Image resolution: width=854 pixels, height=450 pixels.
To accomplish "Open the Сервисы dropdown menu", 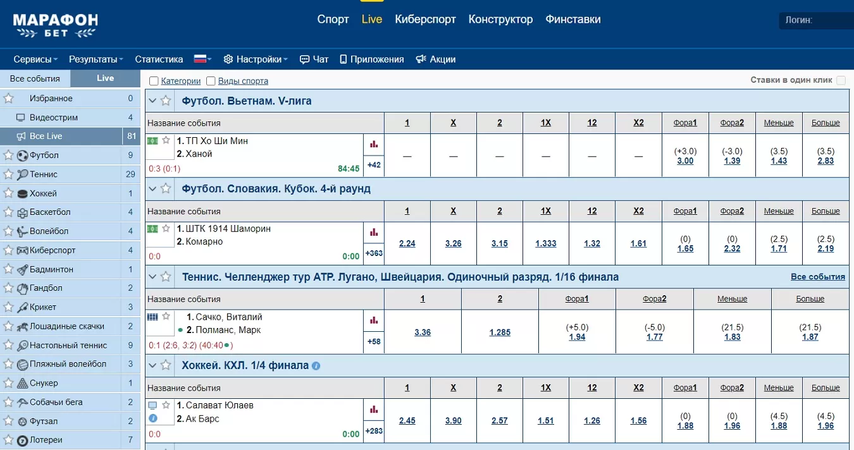I will (35, 59).
